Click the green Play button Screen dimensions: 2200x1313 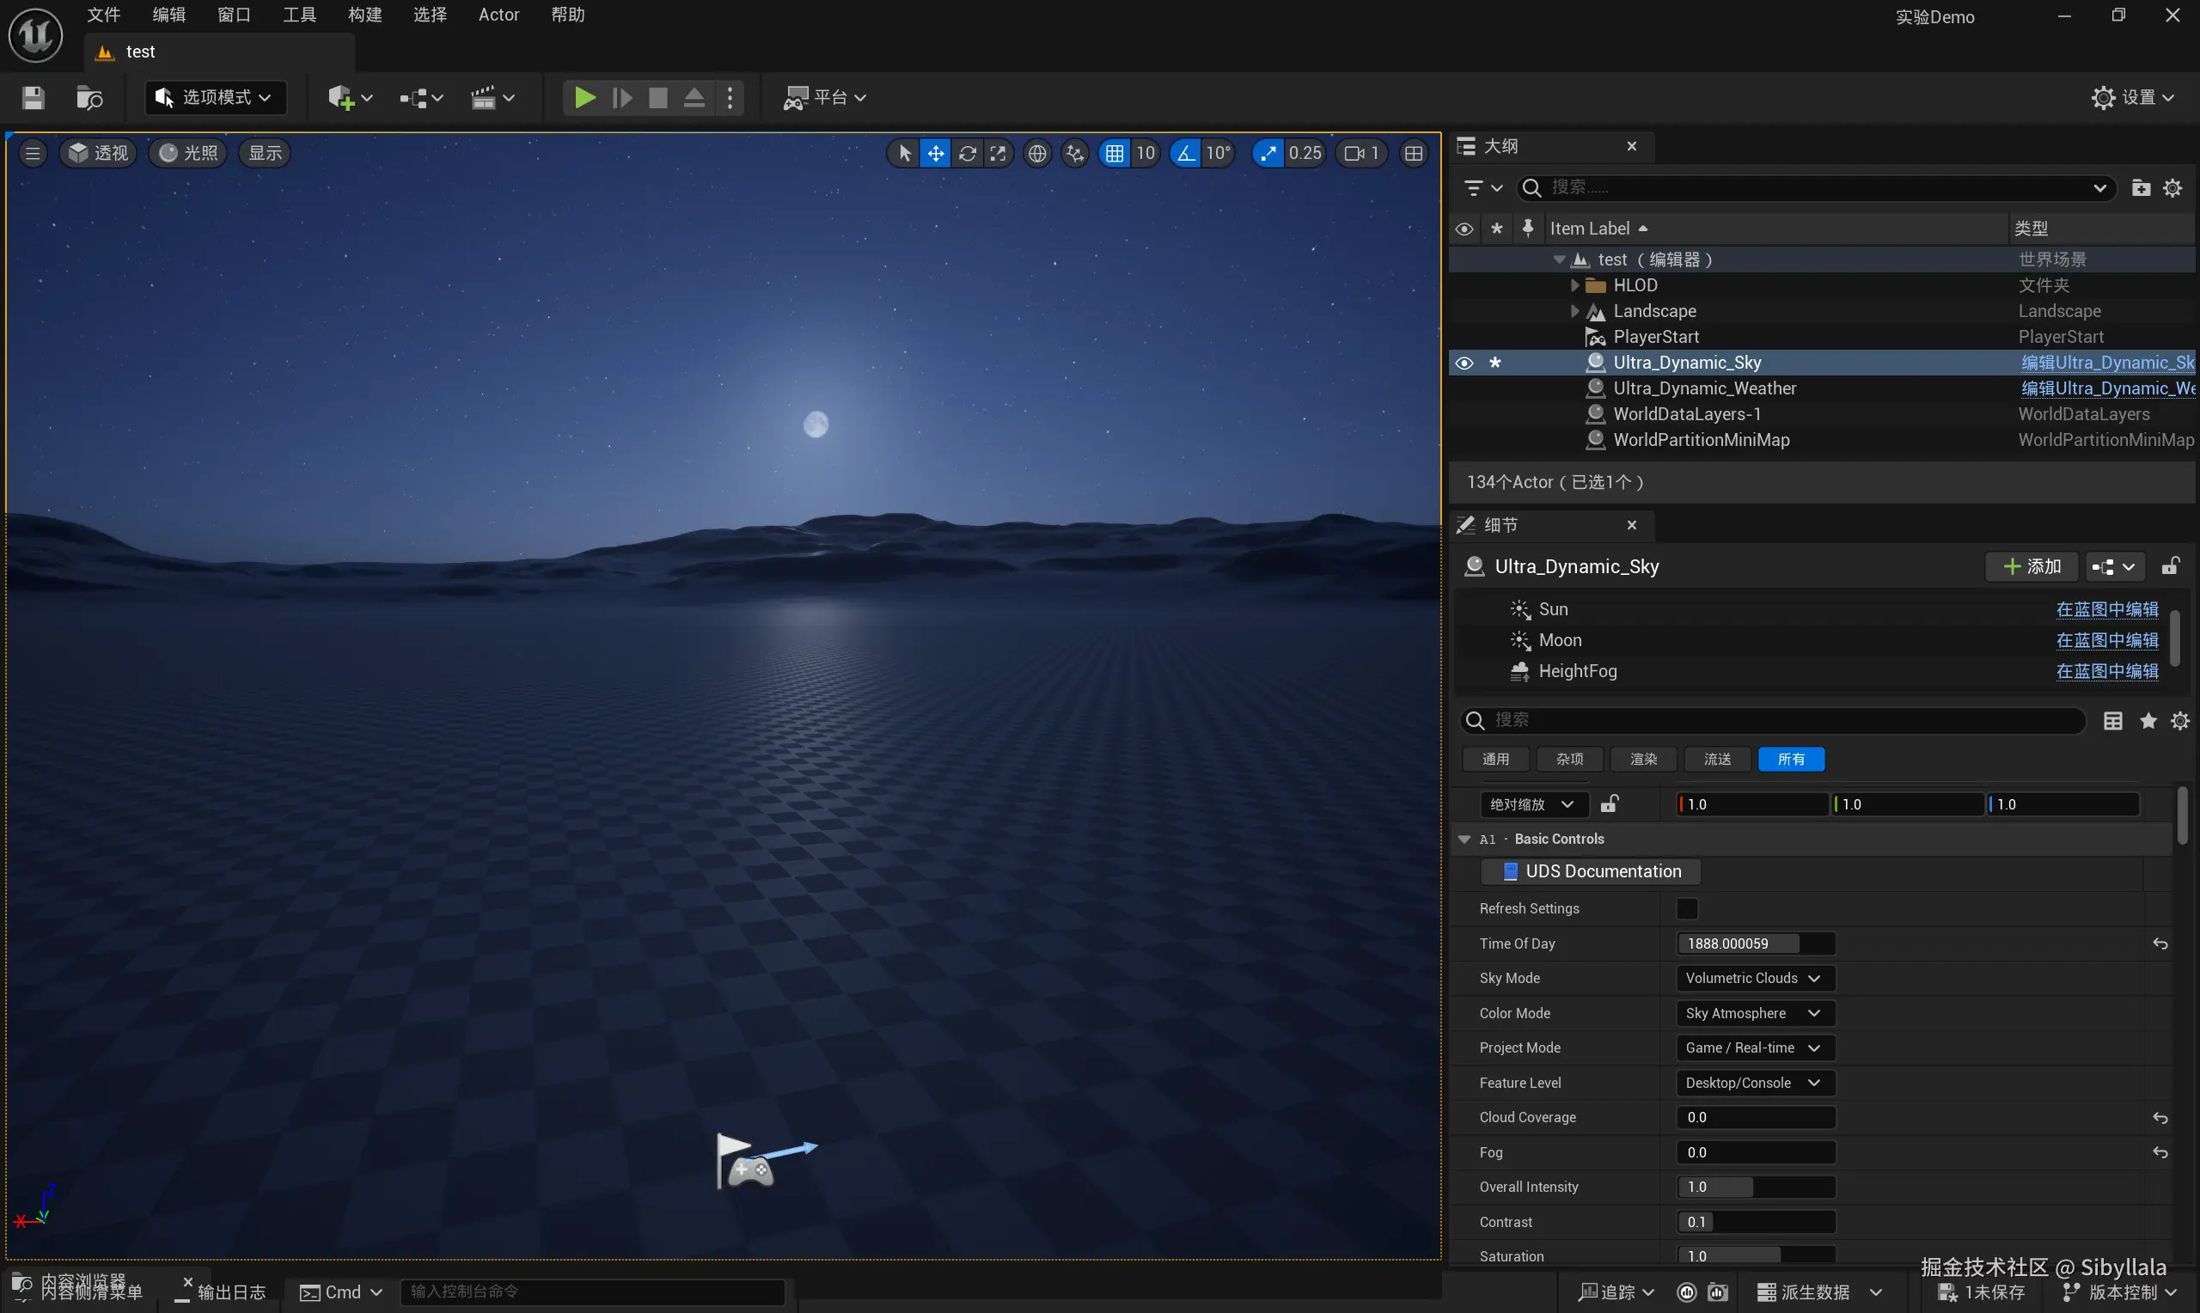[x=584, y=97]
